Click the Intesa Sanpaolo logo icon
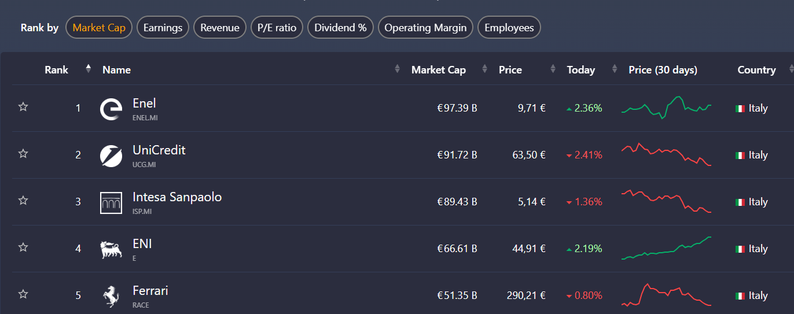794x314 pixels. coord(111,202)
